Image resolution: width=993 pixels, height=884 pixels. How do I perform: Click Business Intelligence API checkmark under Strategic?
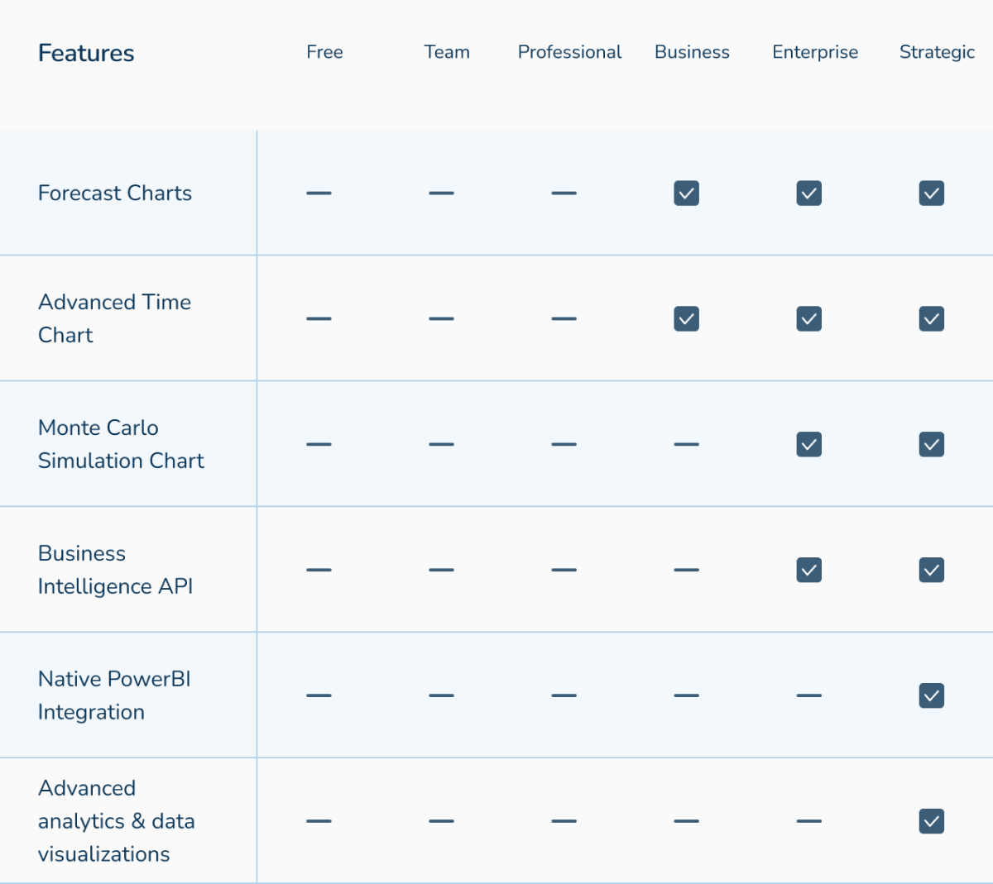click(931, 571)
